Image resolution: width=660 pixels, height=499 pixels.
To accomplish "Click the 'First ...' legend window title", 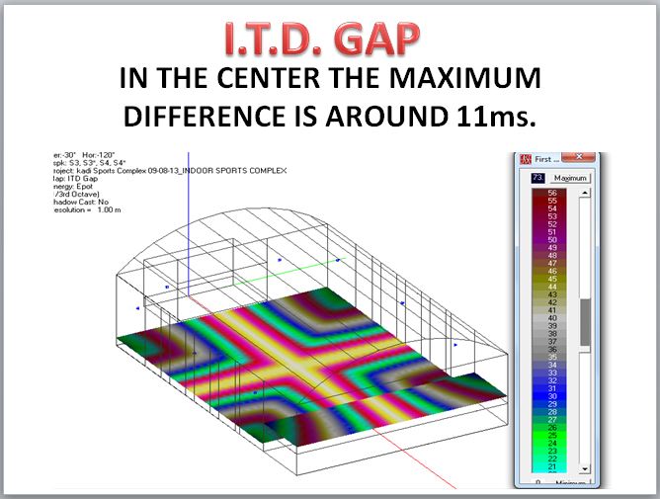I will point(546,160).
